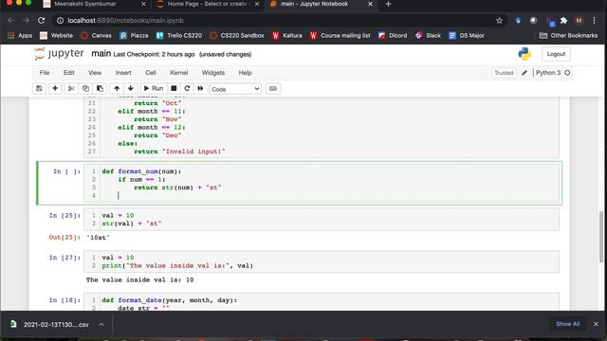Bookmark this page with star icon
The width and height of the screenshot is (607, 341).
pyautogui.click(x=499, y=21)
